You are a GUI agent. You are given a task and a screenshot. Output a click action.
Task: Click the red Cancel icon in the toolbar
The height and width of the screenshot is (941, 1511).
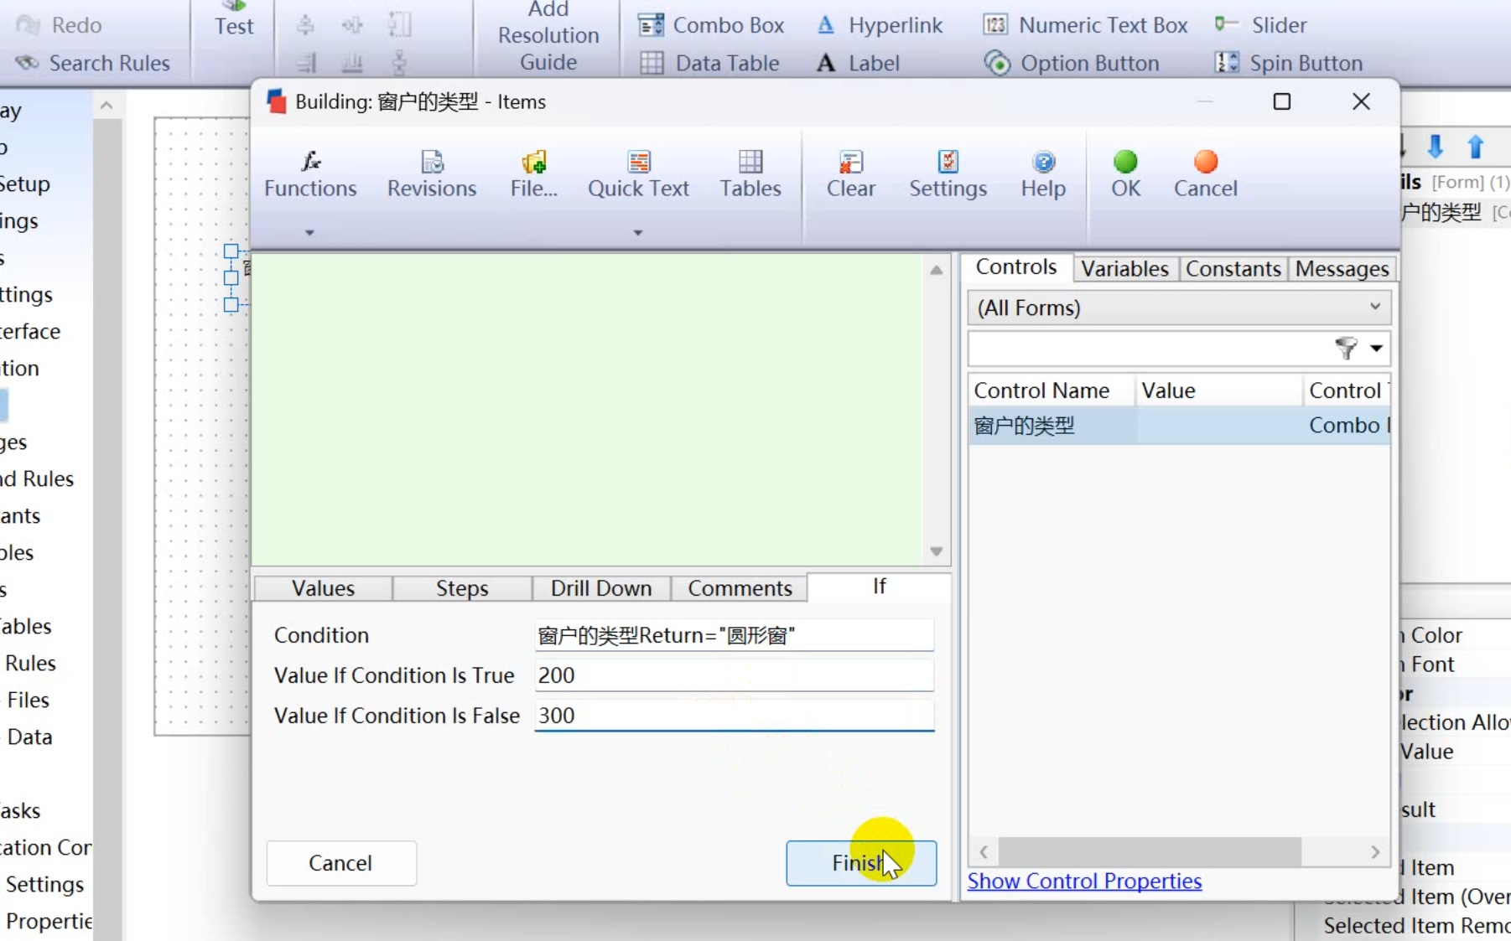1205,174
